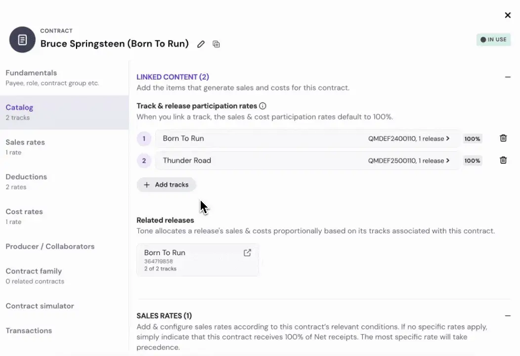Edit contract name with the pencil icon

coord(201,44)
